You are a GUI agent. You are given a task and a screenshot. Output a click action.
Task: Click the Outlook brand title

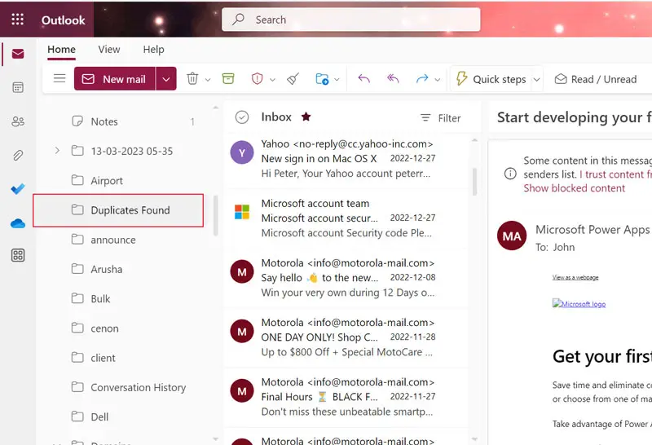pyautogui.click(x=64, y=20)
